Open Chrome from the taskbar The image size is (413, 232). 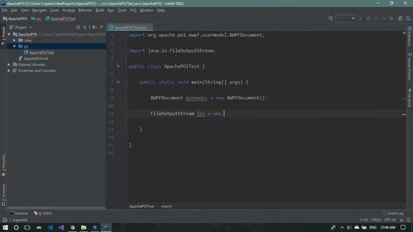[72, 227]
